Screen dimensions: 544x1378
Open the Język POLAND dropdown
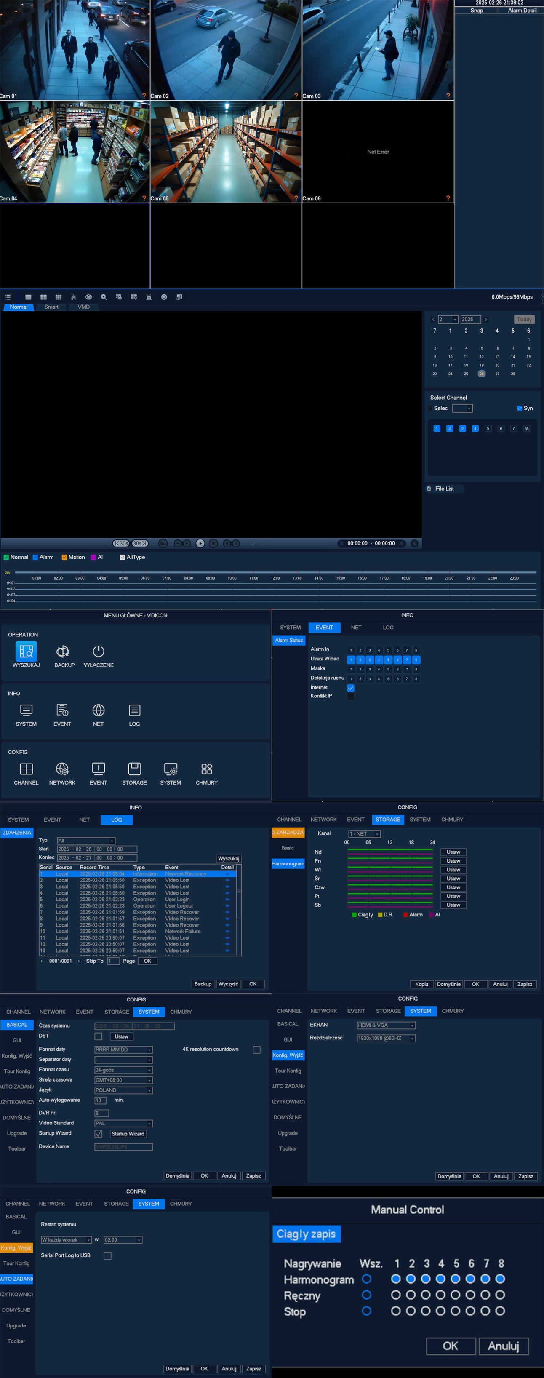pyautogui.click(x=123, y=1090)
